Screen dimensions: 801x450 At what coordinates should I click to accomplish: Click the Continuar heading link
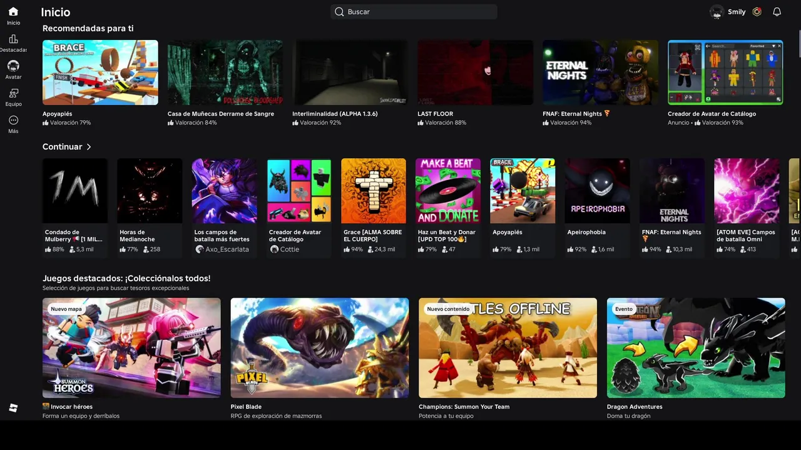click(x=62, y=147)
